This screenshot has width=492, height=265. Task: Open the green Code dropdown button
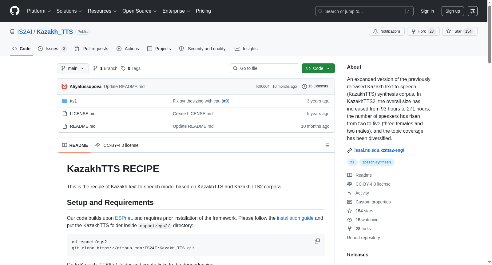[x=318, y=68]
